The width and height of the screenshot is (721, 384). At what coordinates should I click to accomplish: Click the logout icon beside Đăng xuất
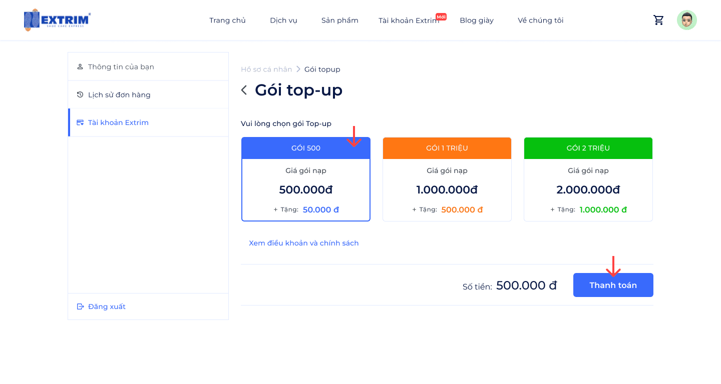(x=80, y=306)
